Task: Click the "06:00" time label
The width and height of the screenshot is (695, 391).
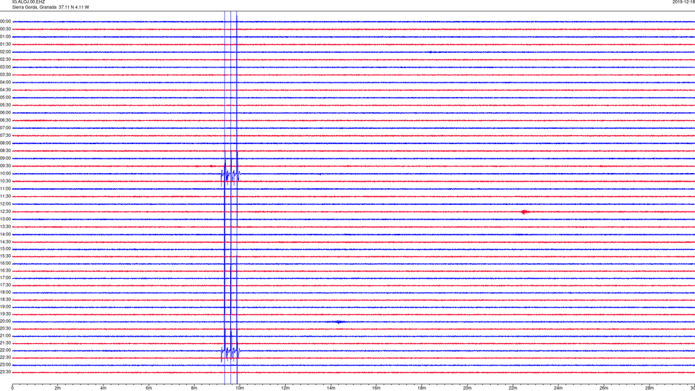Action: pyautogui.click(x=5, y=113)
